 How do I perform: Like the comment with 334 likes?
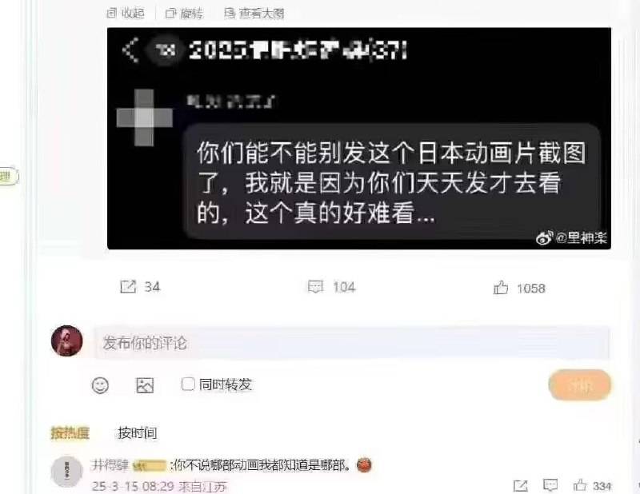pos(579,485)
